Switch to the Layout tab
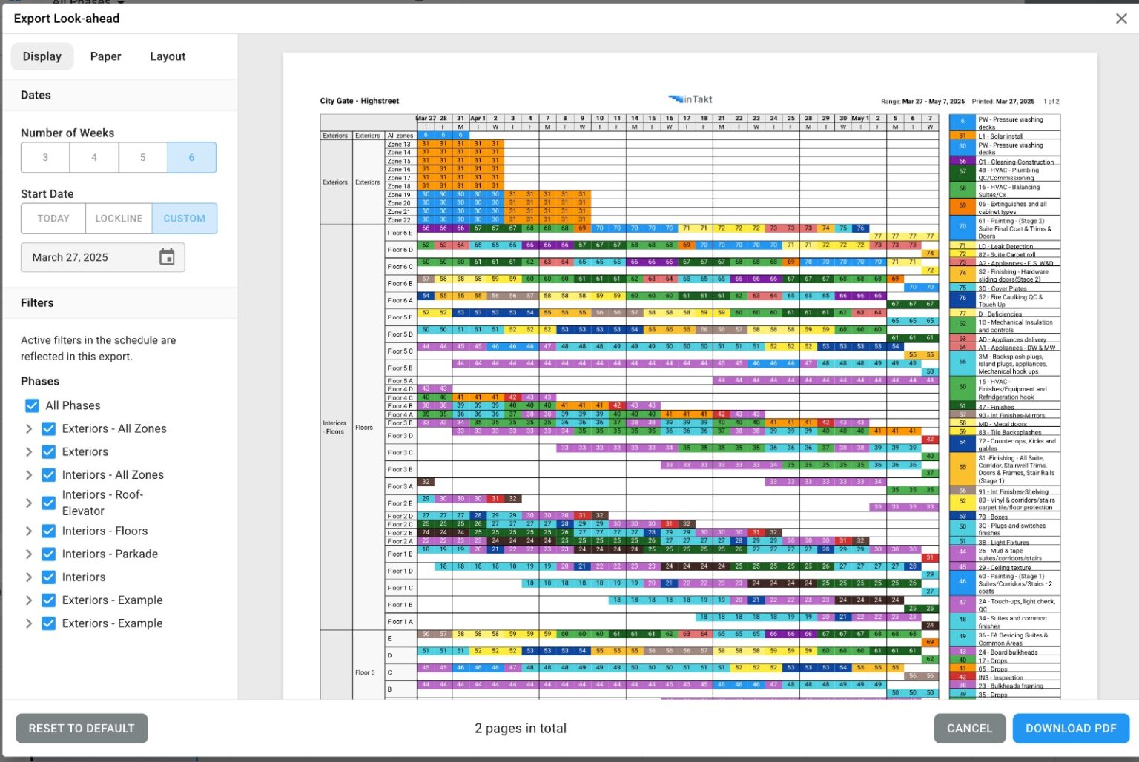Viewport: 1139px width, 762px height. tap(167, 56)
